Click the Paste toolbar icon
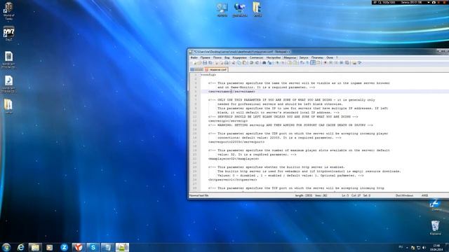This screenshot has height=252, width=449. point(244,62)
